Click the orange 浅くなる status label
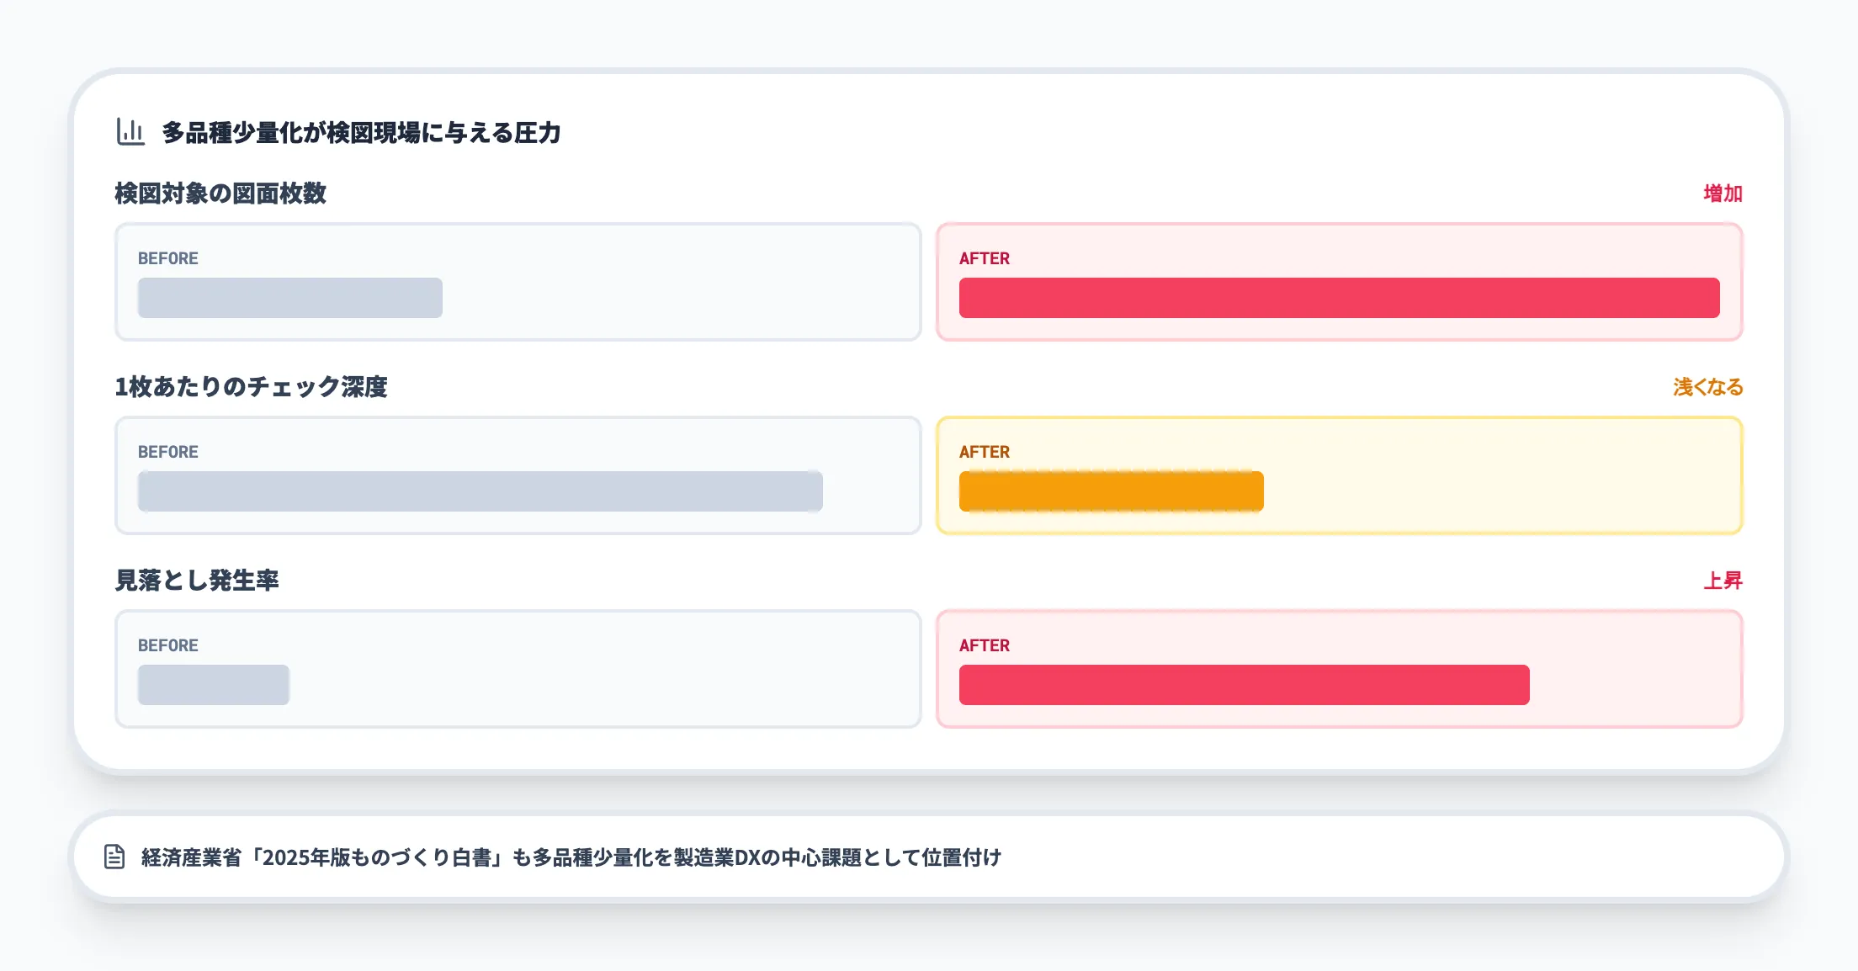Image resolution: width=1858 pixels, height=971 pixels. pos(1707,387)
